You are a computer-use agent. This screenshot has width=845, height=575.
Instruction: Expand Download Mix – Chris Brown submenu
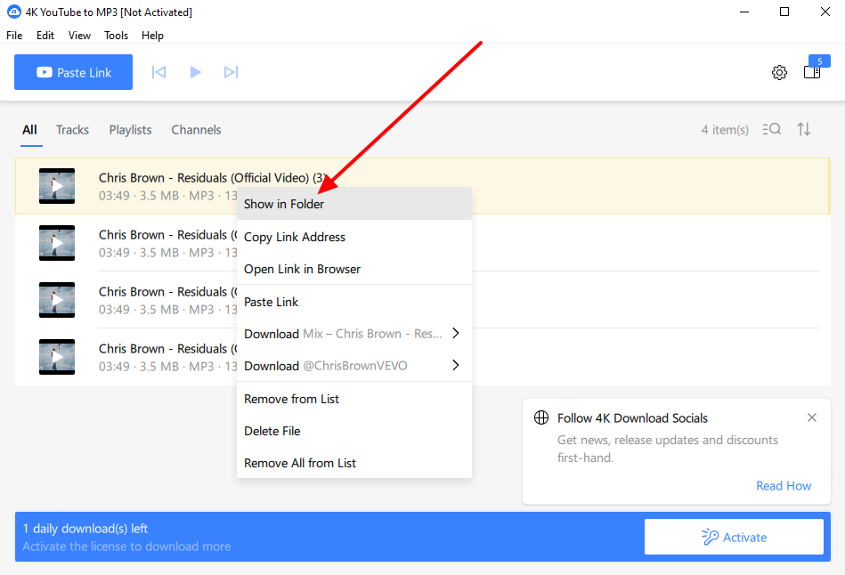click(x=354, y=334)
